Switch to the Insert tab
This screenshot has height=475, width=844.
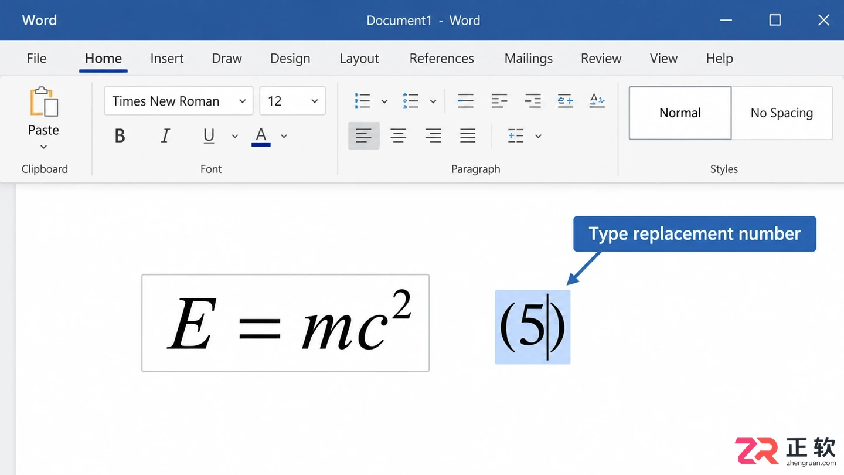pos(167,59)
